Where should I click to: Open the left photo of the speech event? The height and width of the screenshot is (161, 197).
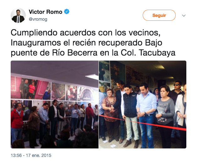pyautogui.click(x=55, y=105)
